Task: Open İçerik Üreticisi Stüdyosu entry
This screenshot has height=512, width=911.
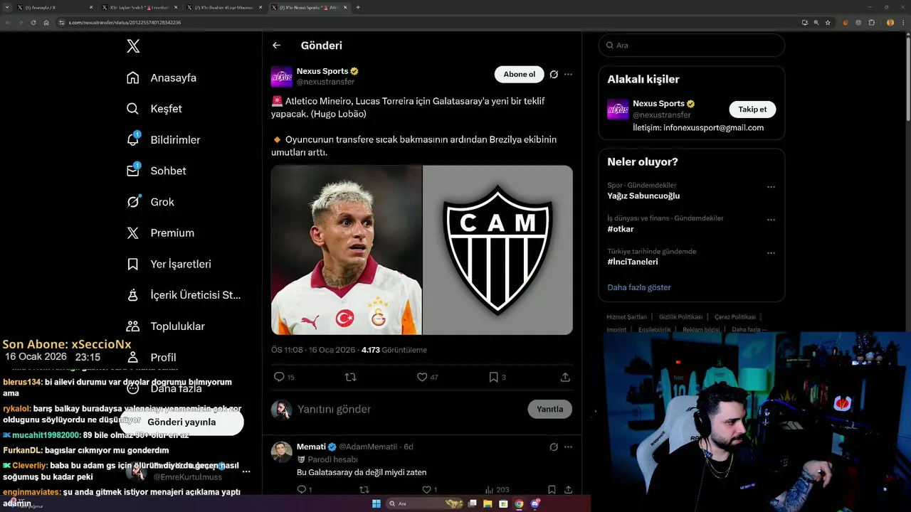Action: 184,295
